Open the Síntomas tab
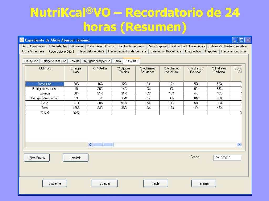 click(77, 46)
